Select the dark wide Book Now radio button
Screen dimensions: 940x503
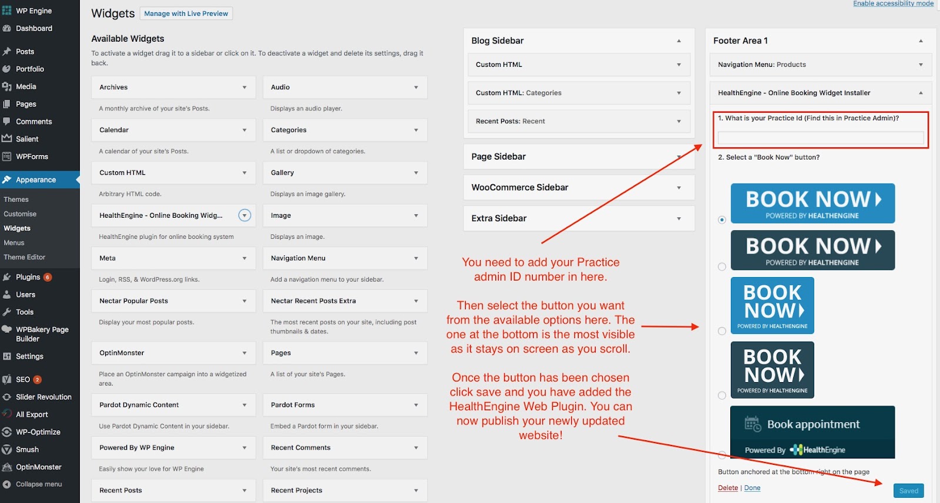pos(722,266)
